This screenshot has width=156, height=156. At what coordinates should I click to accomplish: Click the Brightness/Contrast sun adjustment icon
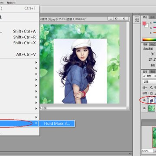click(153, 54)
